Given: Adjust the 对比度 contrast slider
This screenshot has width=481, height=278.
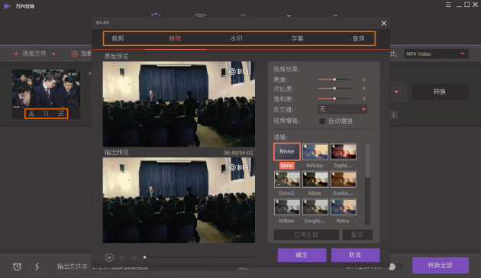Looking at the screenshot, I should [334, 89].
